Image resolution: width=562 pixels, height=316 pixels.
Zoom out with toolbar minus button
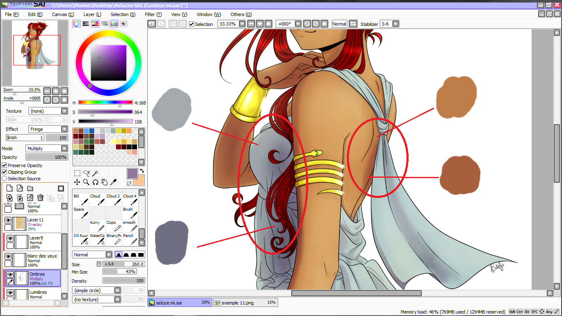pyautogui.click(x=251, y=24)
